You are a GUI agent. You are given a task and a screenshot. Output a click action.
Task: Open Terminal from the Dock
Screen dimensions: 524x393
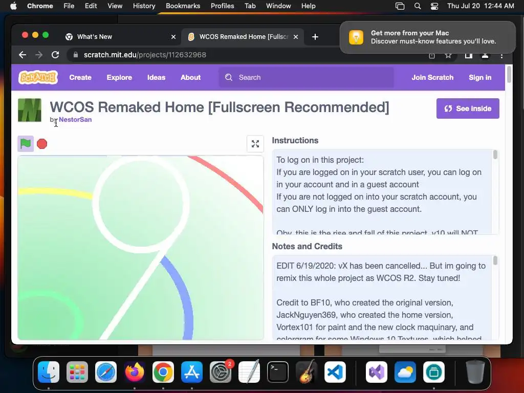click(x=278, y=372)
